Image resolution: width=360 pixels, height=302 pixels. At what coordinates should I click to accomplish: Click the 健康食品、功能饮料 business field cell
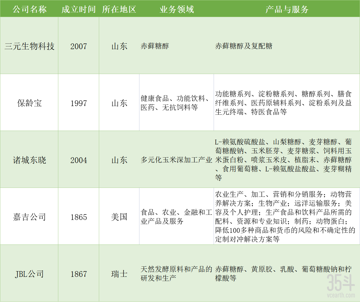tap(176, 103)
